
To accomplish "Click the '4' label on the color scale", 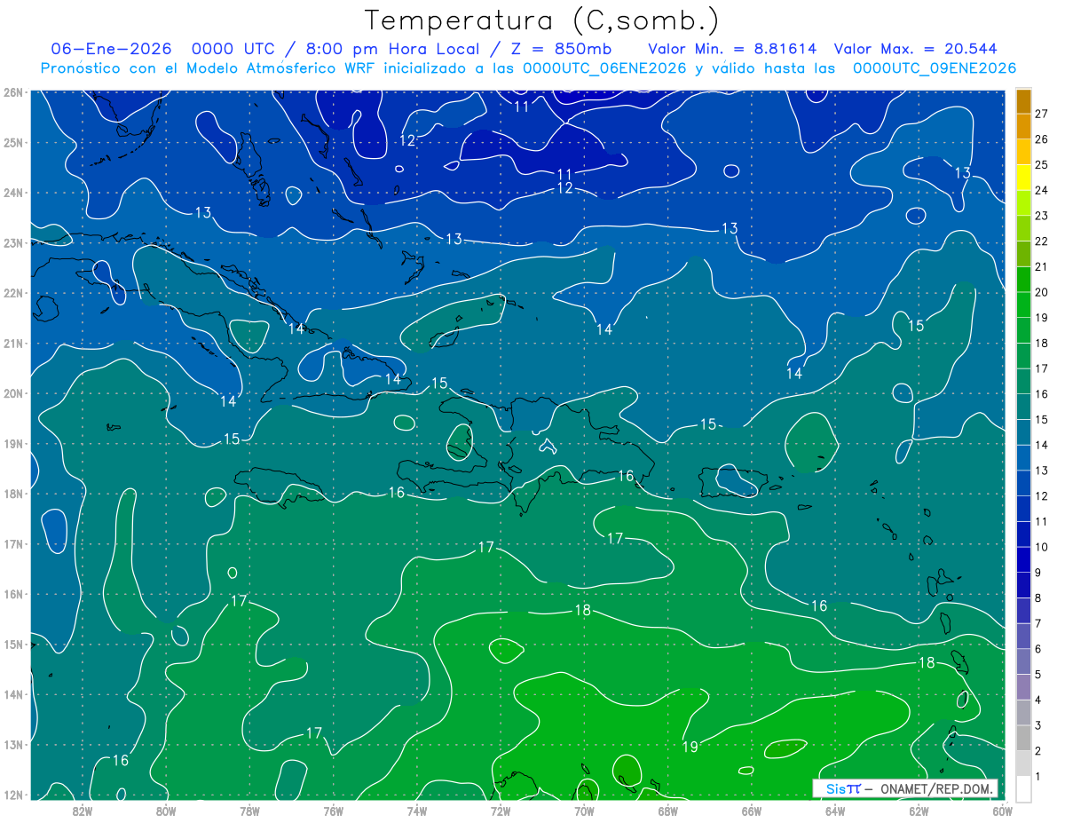I will click(1038, 700).
